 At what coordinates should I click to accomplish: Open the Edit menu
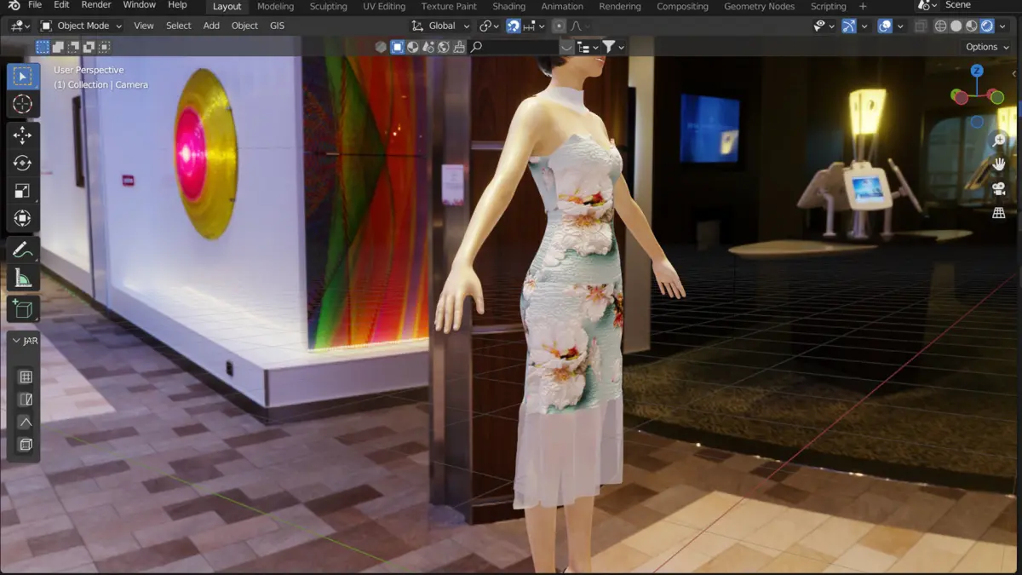[61, 5]
